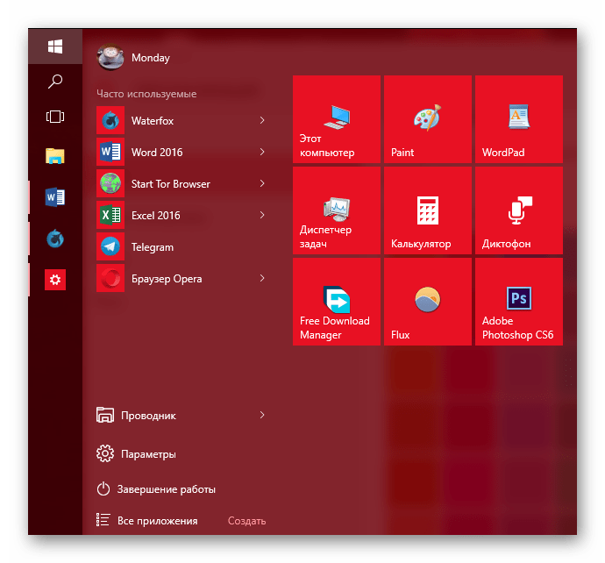Open the Flux tile
The width and height of the screenshot is (605, 563).
[x=428, y=302]
